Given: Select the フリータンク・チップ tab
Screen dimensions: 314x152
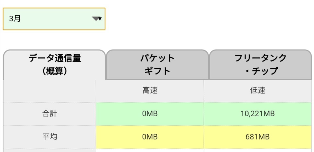Looking at the screenshot, I should point(260,64).
